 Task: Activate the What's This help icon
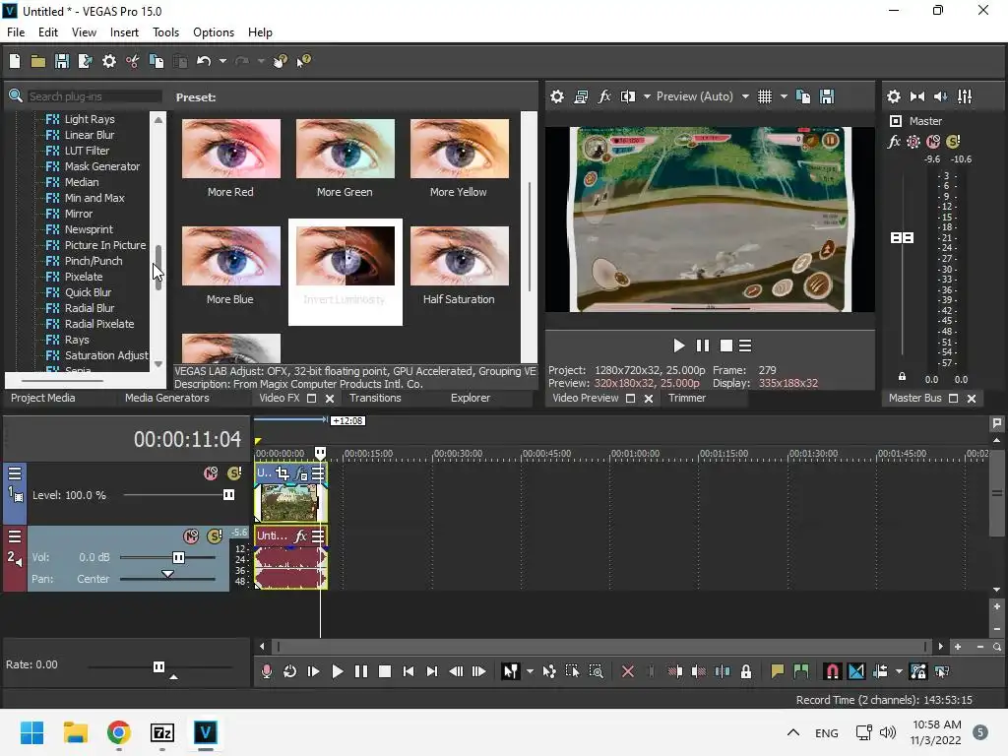click(303, 61)
